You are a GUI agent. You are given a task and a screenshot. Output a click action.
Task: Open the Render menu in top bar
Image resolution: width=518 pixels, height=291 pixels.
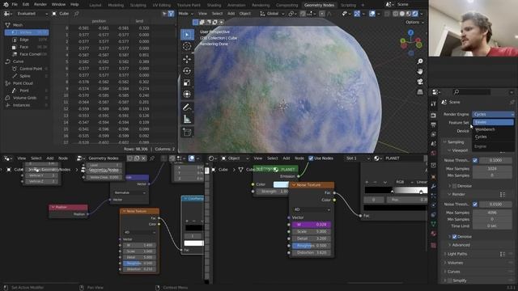(40, 5)
